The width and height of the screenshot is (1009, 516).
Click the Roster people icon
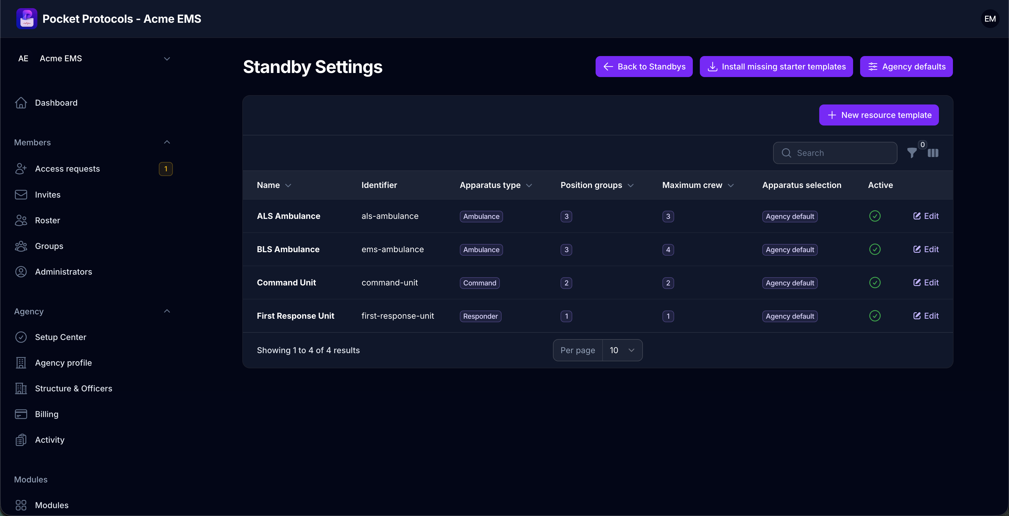21,220
